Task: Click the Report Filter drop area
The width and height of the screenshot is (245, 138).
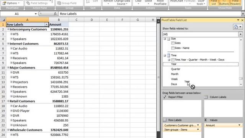Action: (182, 108)
